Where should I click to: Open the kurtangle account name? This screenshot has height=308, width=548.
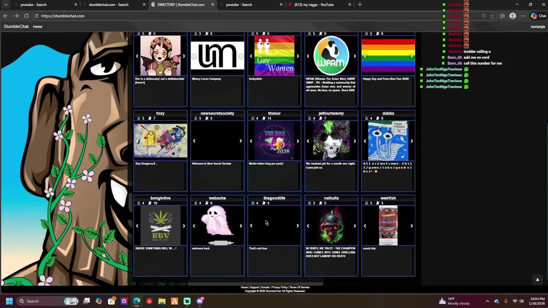tap(538, 27)
